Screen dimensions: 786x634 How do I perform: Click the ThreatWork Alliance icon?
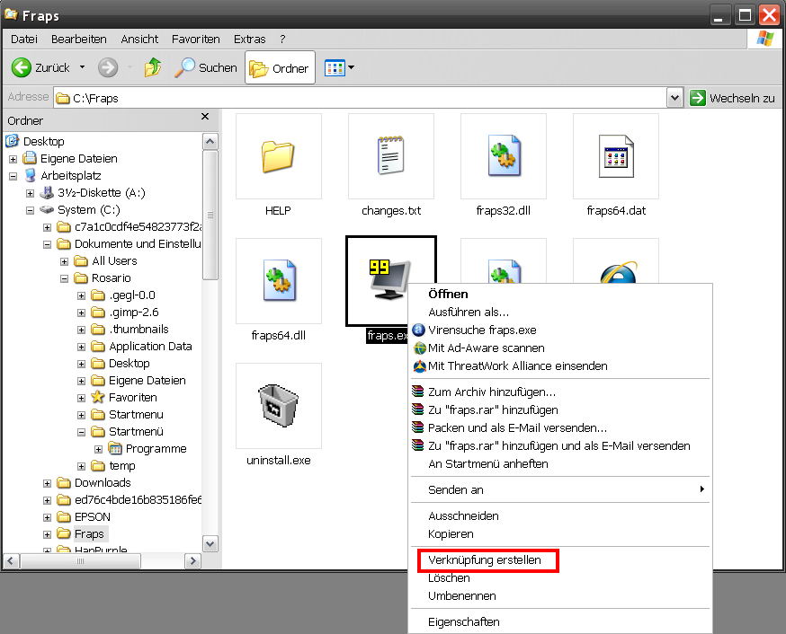click(420, 365)
